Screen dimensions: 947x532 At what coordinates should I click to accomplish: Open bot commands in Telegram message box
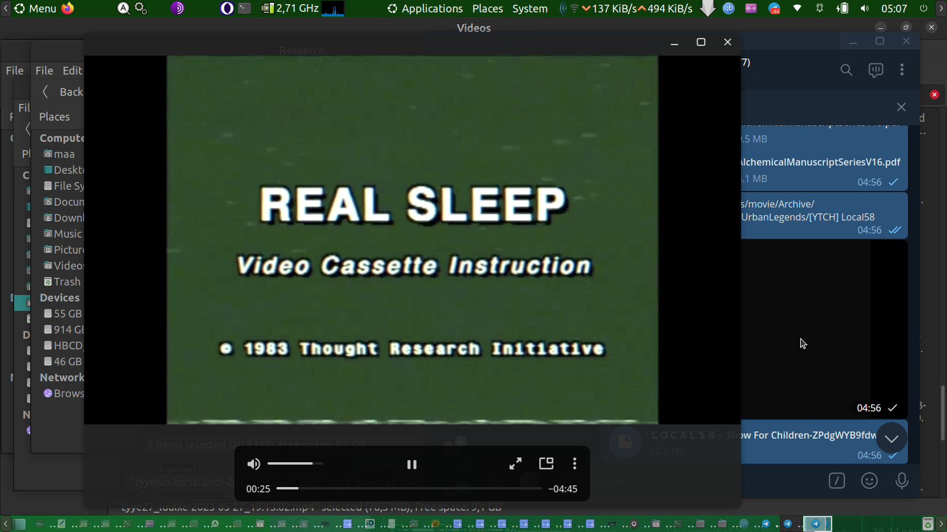(837, 481)
